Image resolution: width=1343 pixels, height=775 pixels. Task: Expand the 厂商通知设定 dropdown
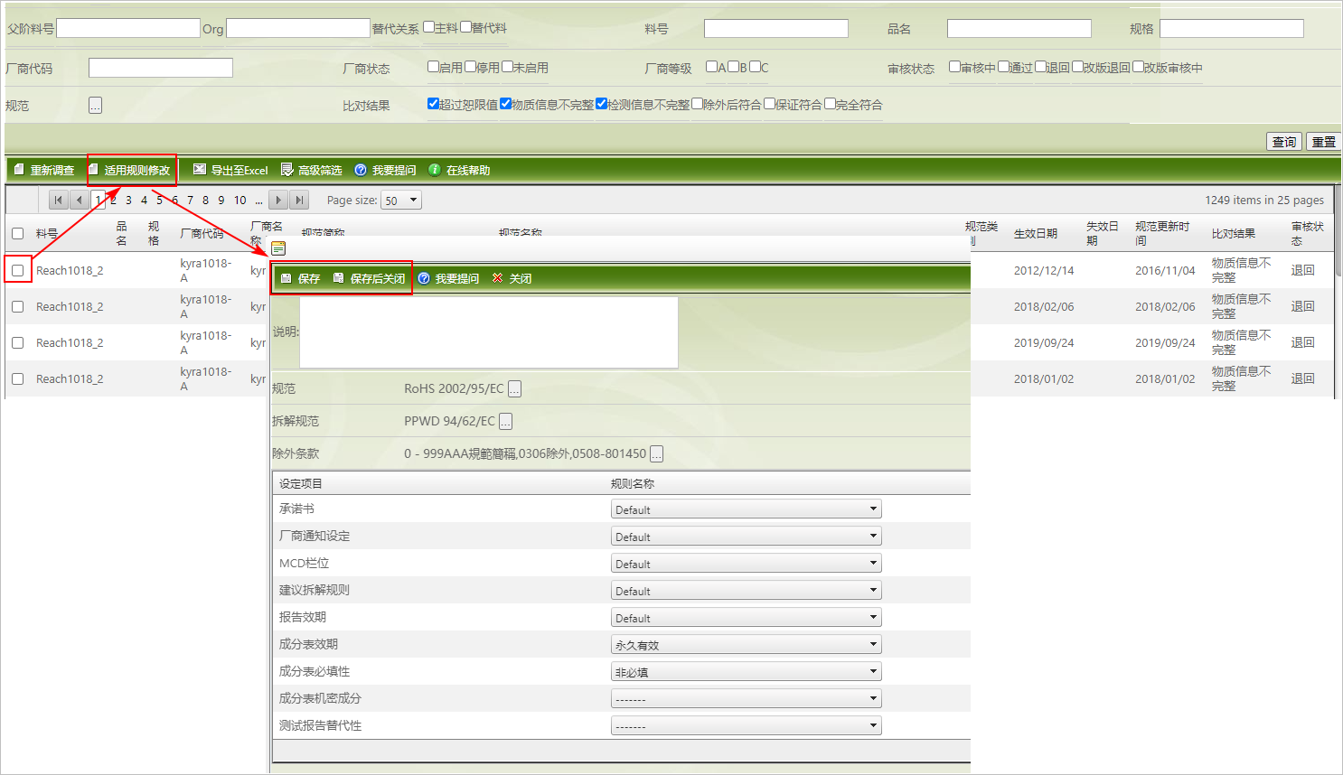click(x=747, y=537)
